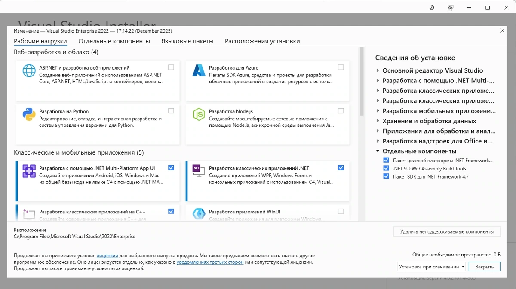Expand the Office add-in development section
The image size is (516, 289).
coord(378,141)
